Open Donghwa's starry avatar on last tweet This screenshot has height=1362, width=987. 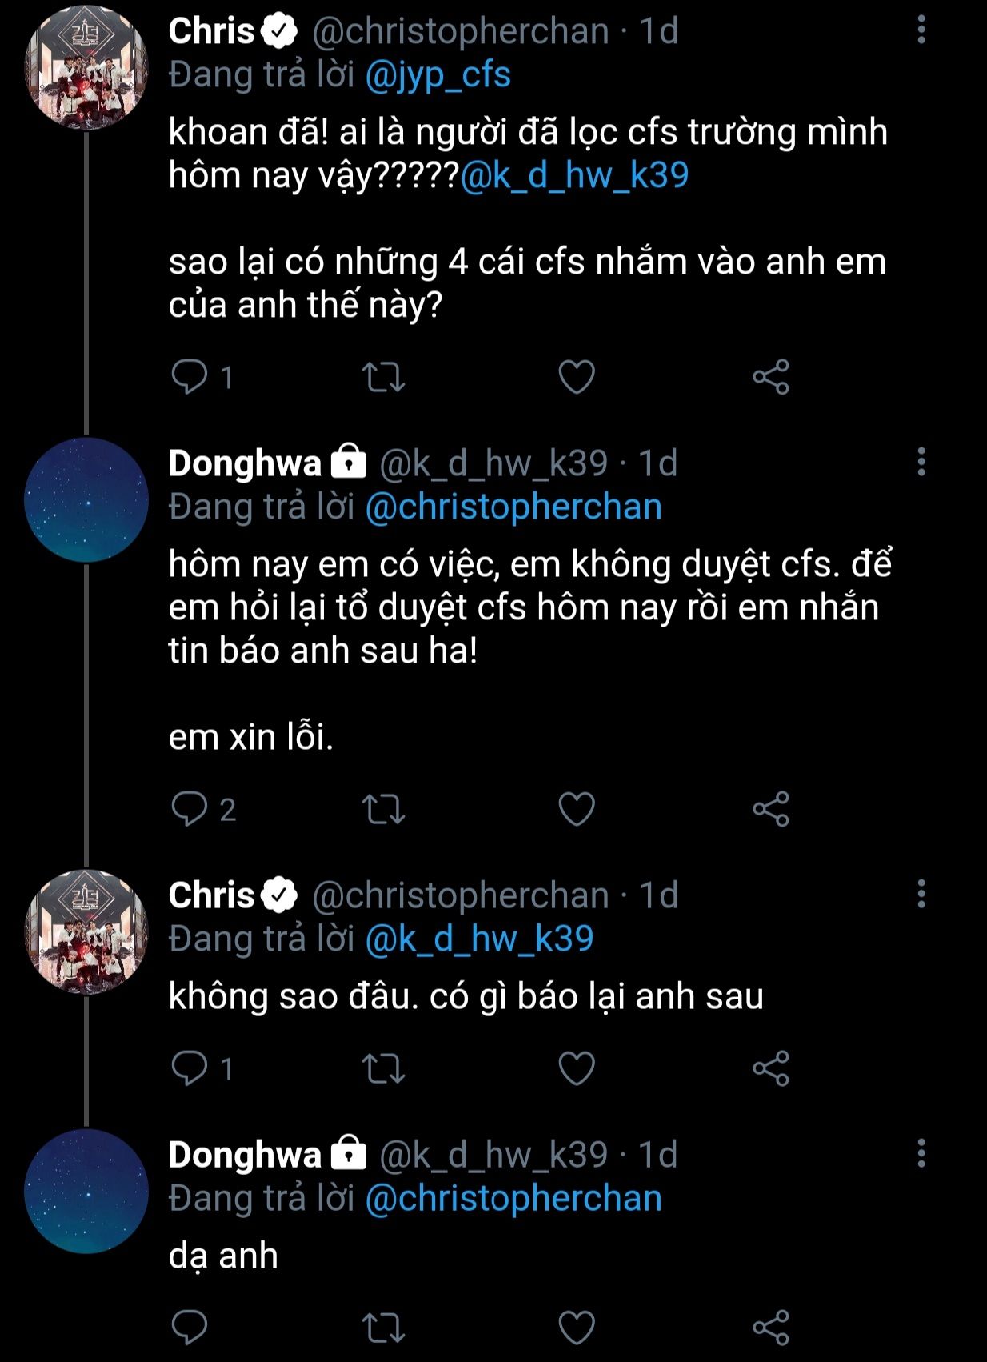86,1192
